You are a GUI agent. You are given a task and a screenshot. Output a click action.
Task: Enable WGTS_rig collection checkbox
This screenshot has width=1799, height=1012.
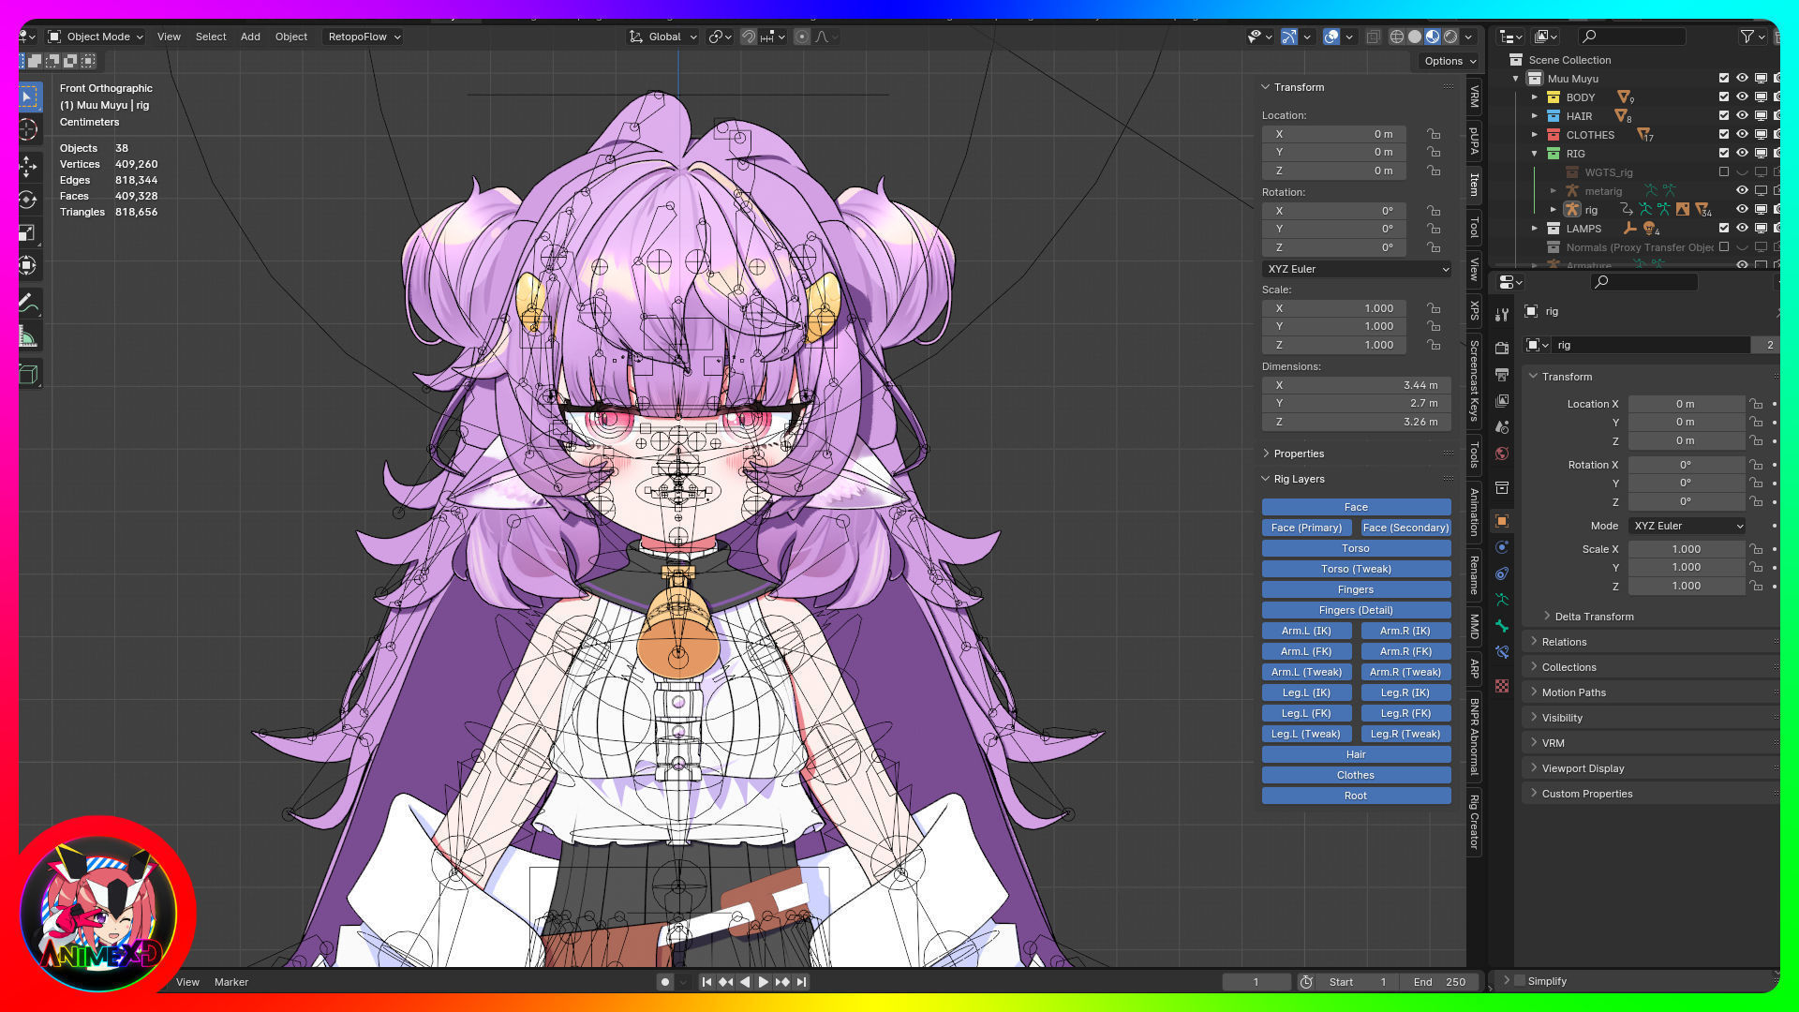(x=1723, y=171)
